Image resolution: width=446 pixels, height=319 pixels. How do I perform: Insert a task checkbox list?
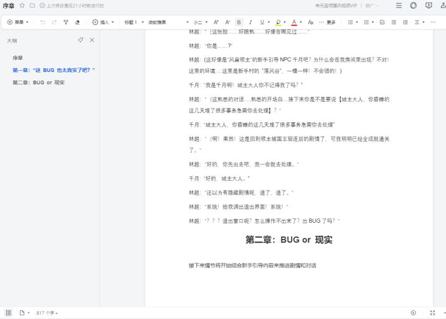[x=382, y=22]
